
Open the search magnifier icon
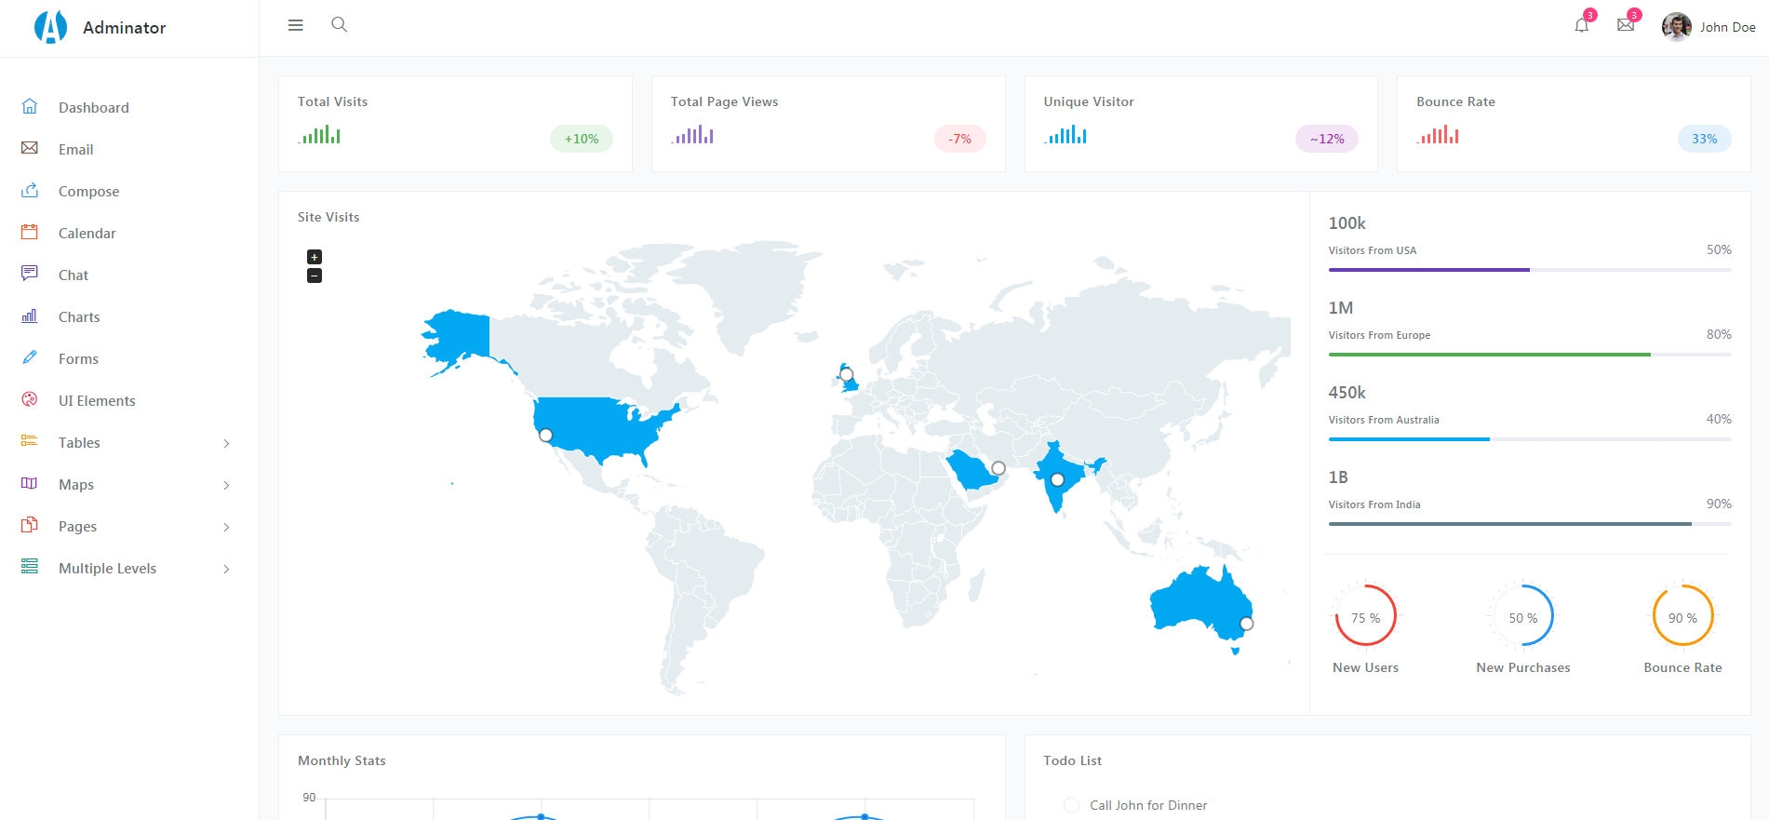point(340,25)
